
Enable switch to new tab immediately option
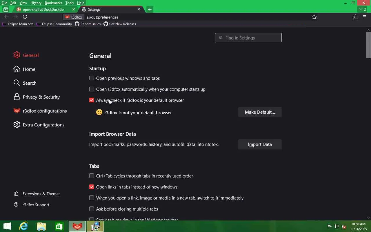(x=92, y=198)
